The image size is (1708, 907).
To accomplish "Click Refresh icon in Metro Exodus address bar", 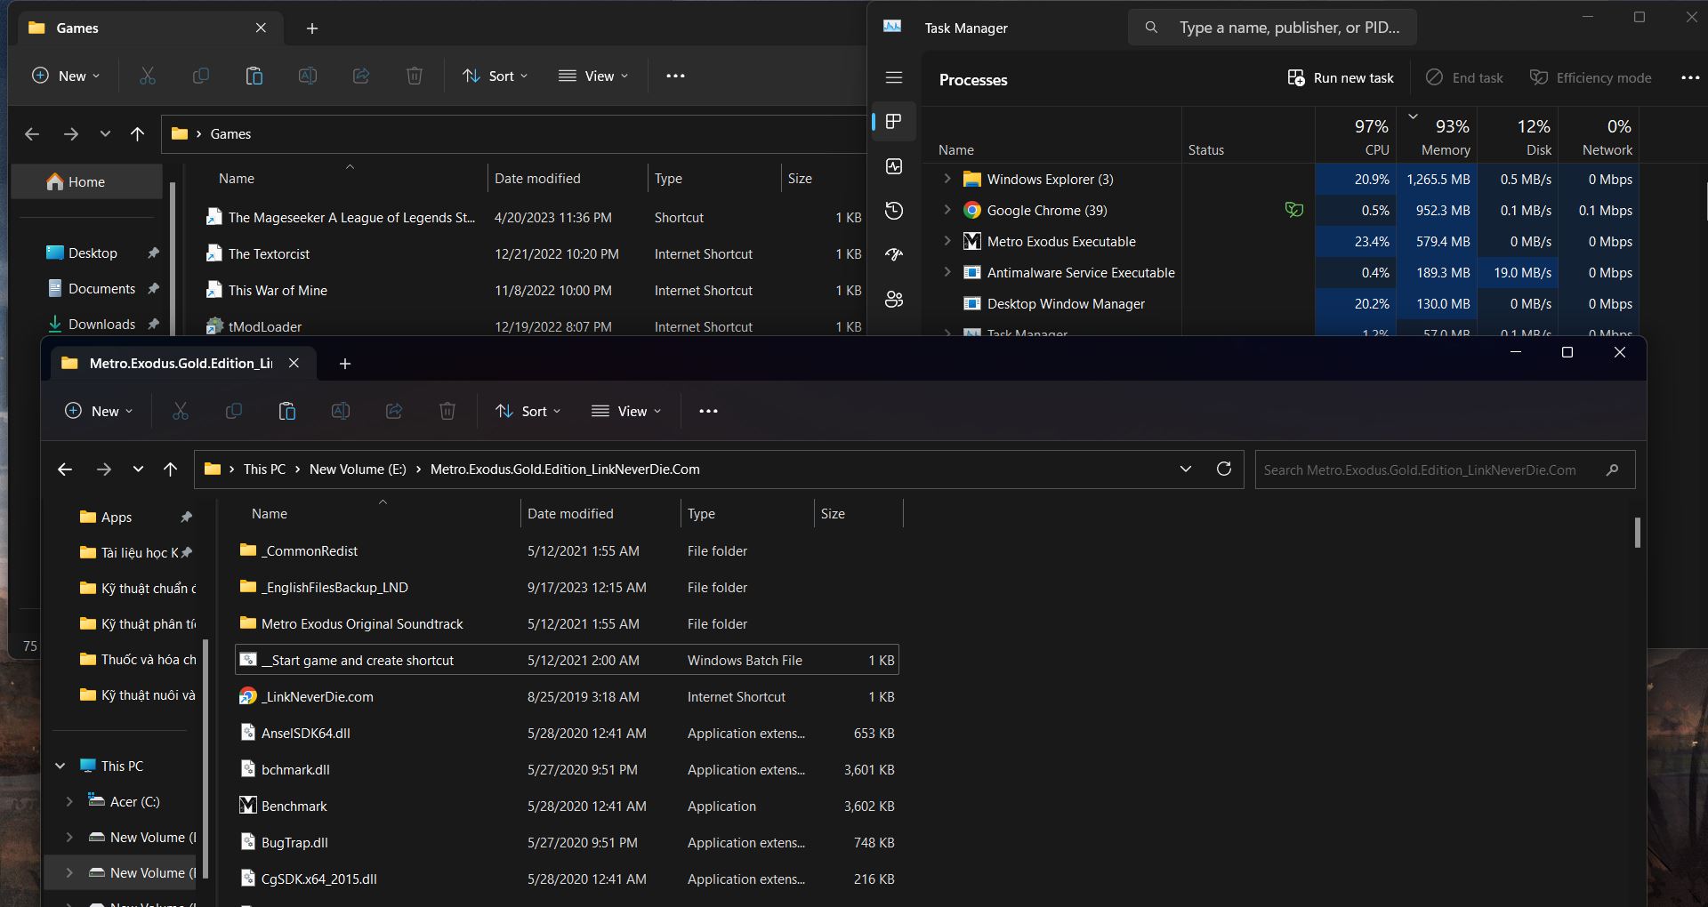I will [x=1224, y=470].
